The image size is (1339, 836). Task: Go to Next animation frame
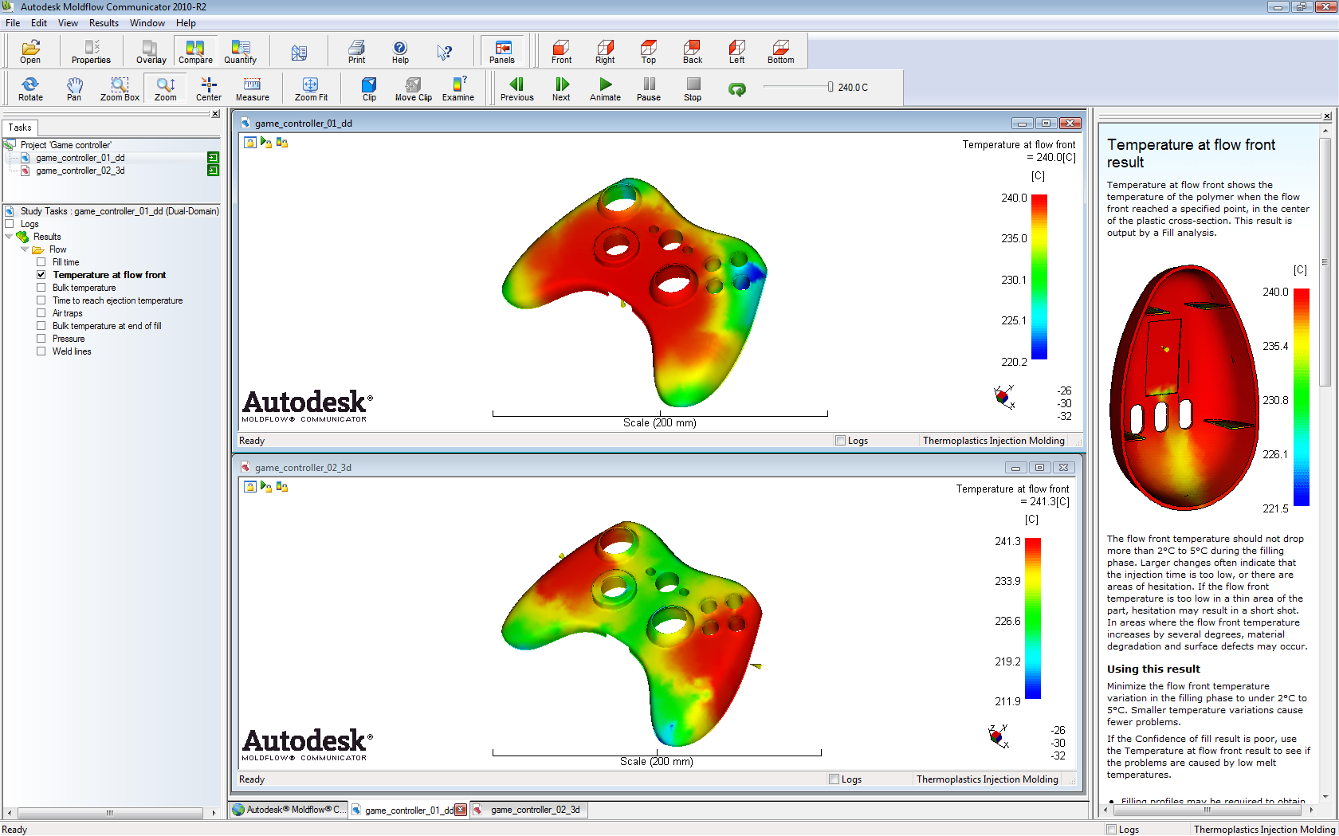tap(561, 88)
